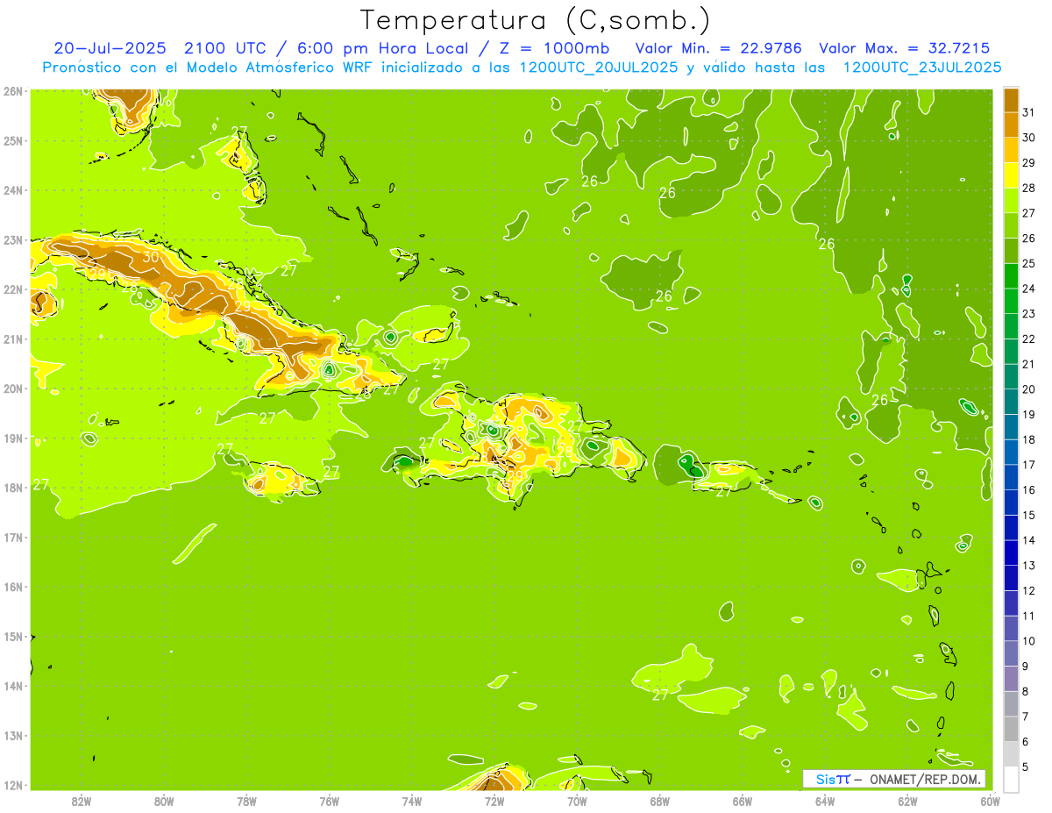Click the colorbar label "10"
The image size is (1052, 813).
click(x=1029, y=640)
